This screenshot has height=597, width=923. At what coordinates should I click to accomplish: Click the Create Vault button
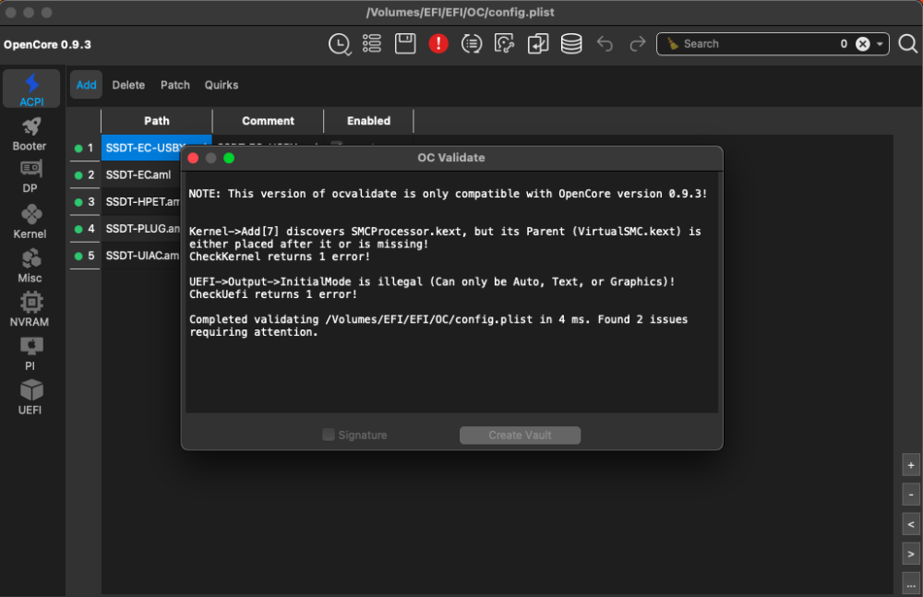point(520,436)
